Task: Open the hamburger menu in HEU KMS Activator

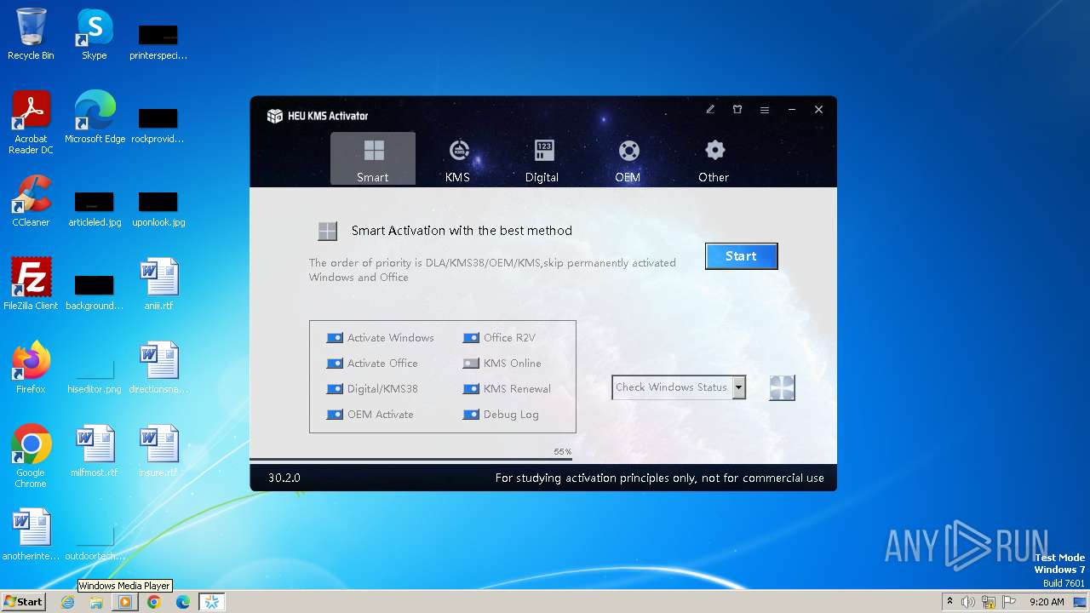Action: pyautogui.click(x=765, y=110)
